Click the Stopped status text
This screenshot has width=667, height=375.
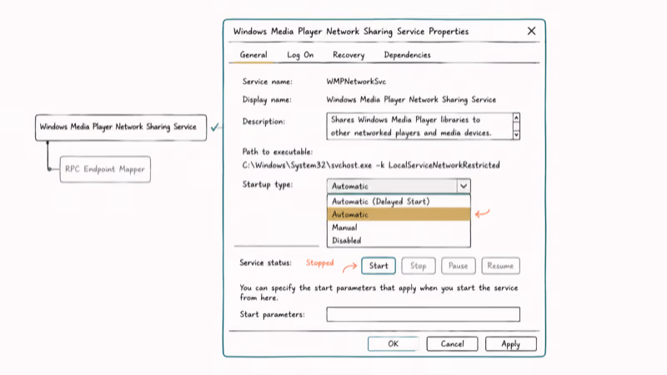click(319, 262)
